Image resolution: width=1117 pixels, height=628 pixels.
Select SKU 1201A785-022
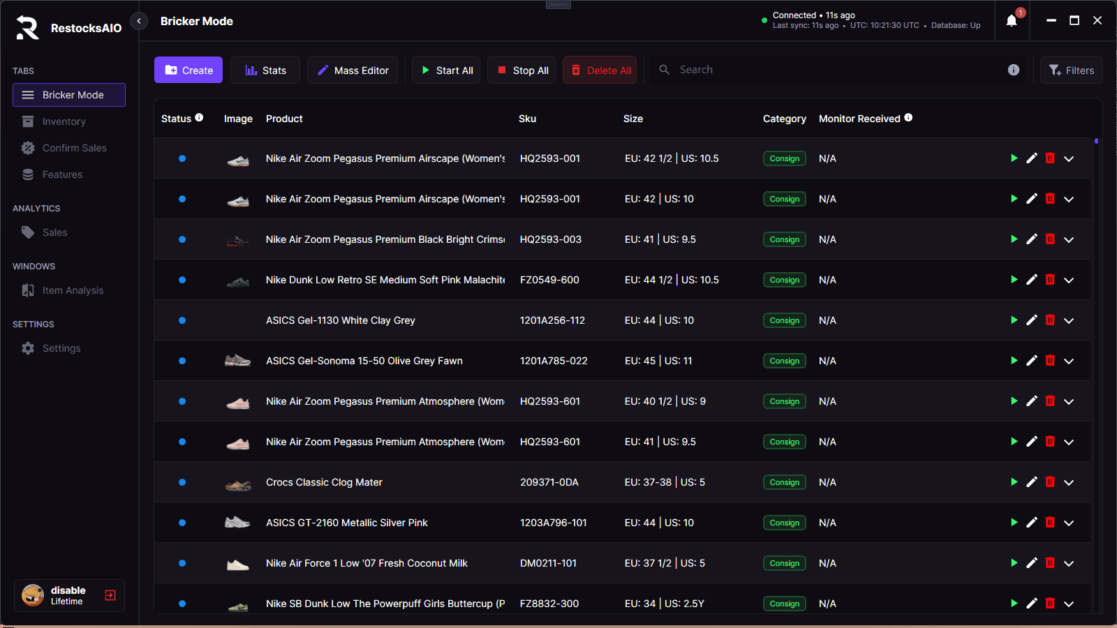point(554,361)
